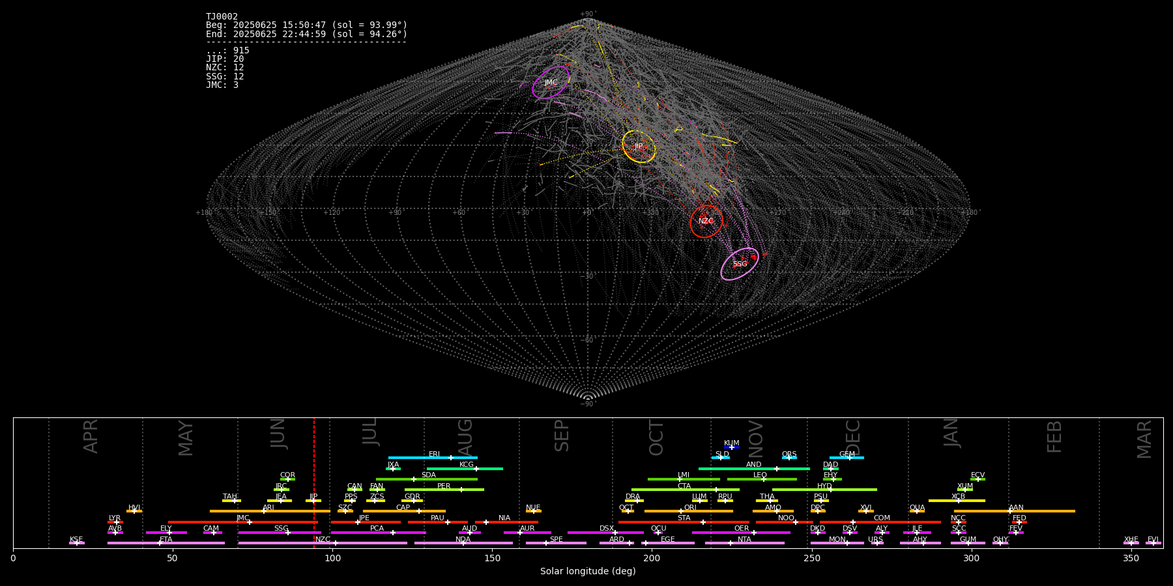The height and width of the screenshot is (586, 1173).
Task: Select the JIP bar in the timeline
Action: pos(313,500)
